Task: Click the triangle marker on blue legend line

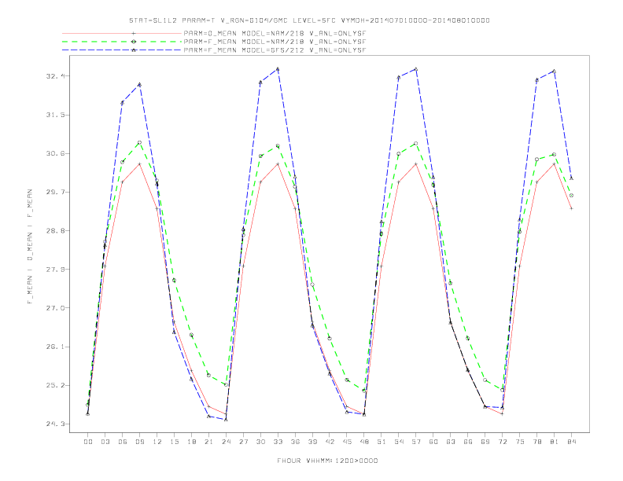Action: [x=134, y=50]
